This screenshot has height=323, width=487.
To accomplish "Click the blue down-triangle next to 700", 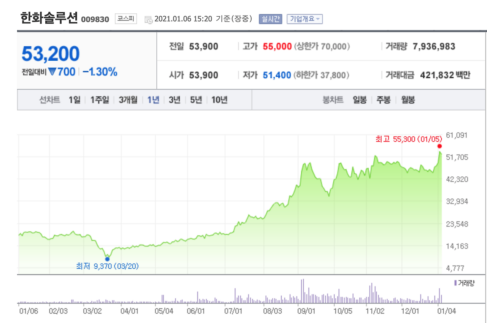I will [52, 72].
